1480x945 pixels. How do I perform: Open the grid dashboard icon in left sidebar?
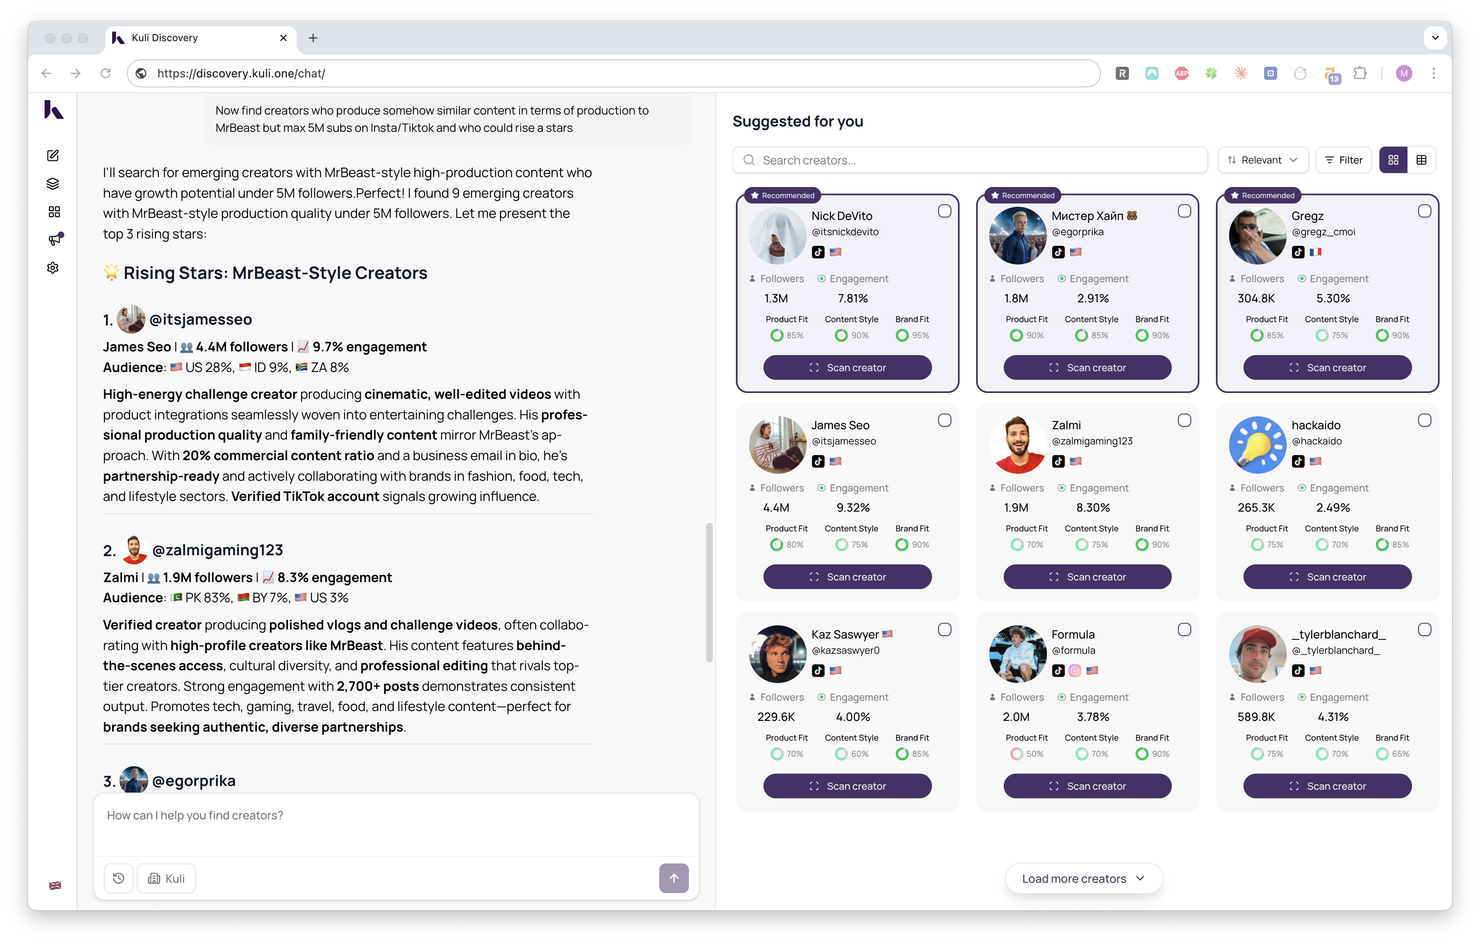click(x=54, y=212)
